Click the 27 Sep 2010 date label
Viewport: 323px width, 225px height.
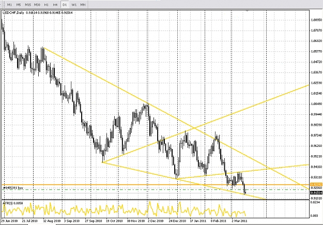coord(94,221)
